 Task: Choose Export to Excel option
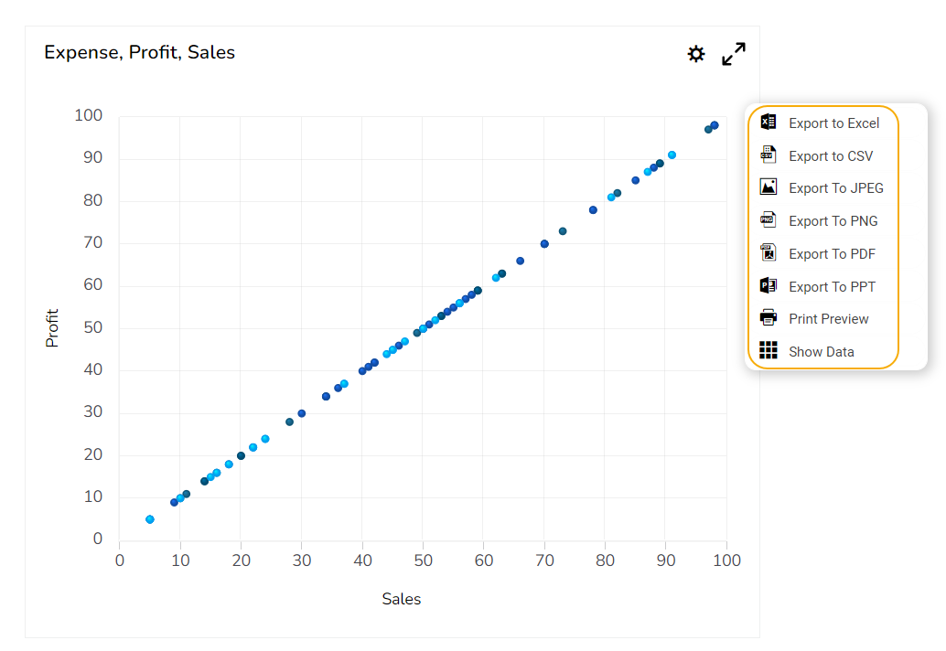[x=833, y=123]
